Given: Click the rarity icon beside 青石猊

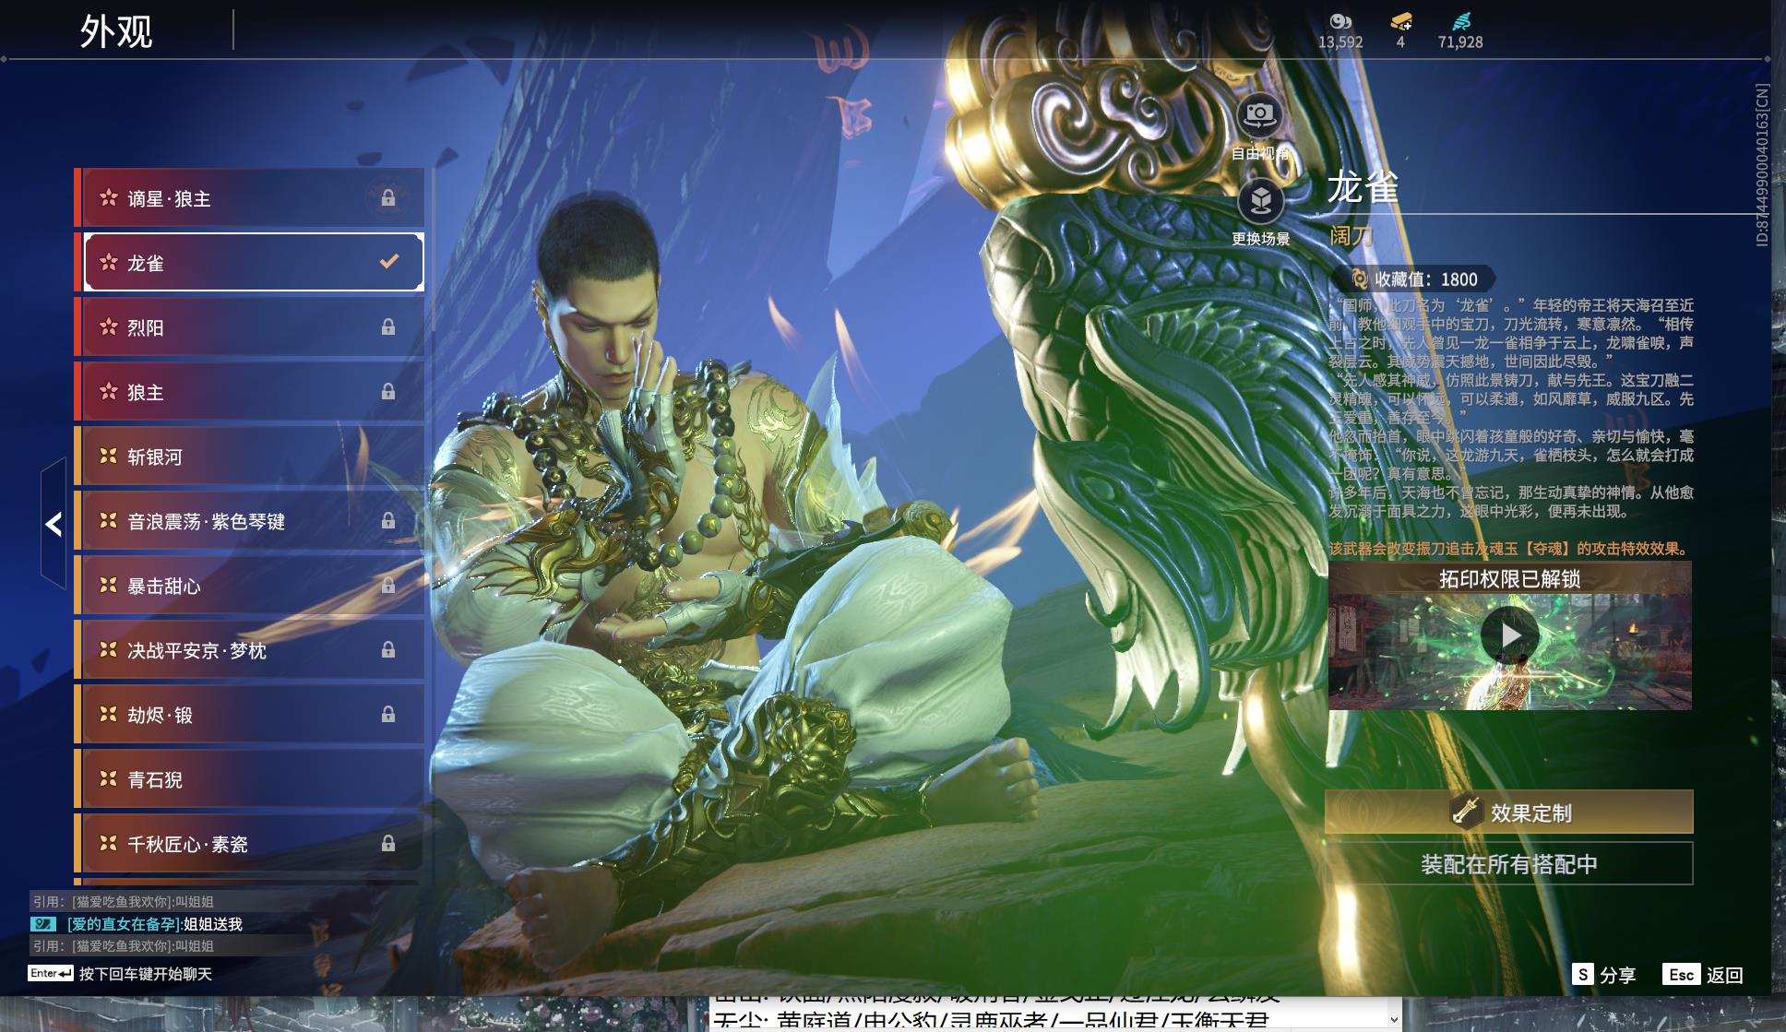Looking at the screenshot, I should [x=109, y=778].
